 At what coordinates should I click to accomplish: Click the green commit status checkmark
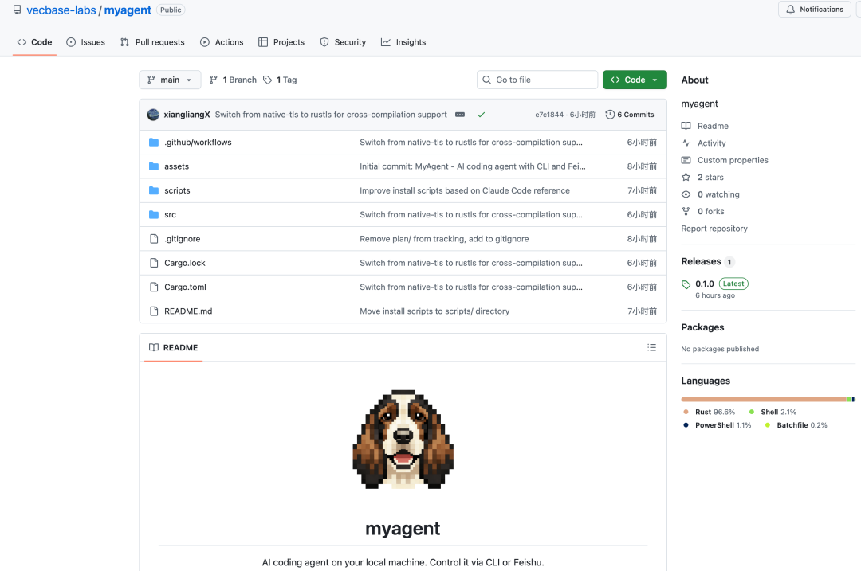[x=481, y=115]
